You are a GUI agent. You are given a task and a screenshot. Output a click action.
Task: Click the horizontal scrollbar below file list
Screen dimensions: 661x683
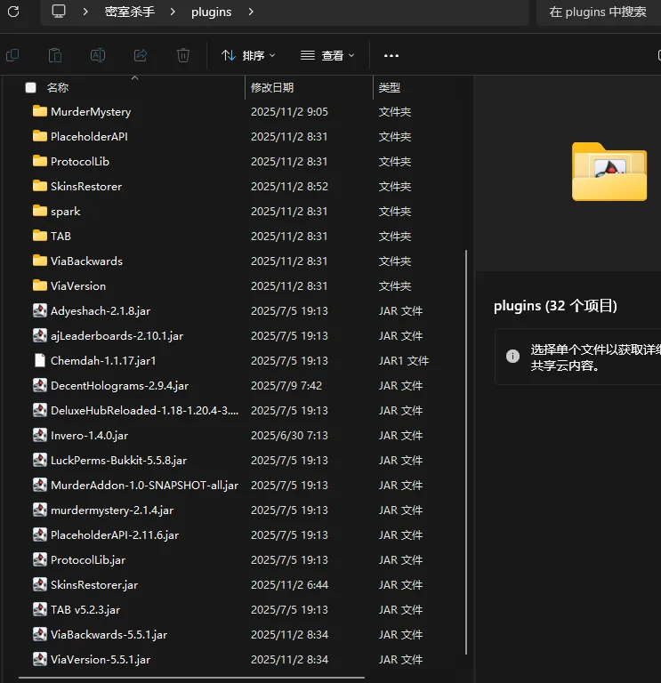click(x=192, y=678)
